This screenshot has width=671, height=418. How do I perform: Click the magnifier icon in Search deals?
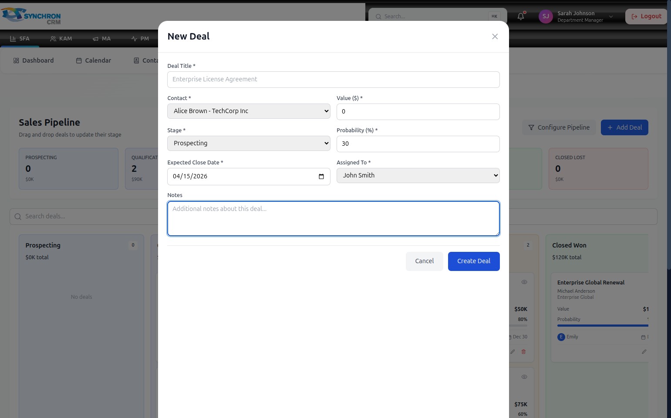tap(18, 217)
